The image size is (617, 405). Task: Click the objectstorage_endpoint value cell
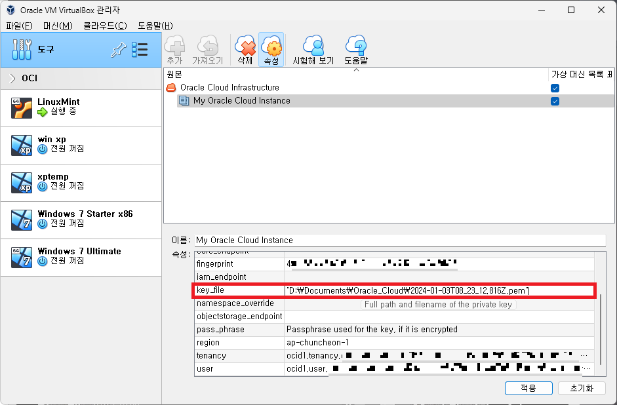(x=439, y=316)
